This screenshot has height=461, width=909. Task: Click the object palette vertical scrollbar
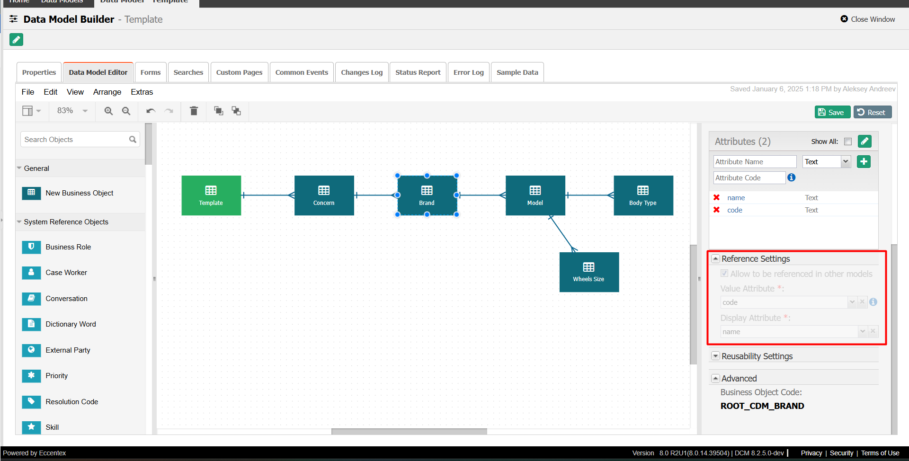[149, 144]
